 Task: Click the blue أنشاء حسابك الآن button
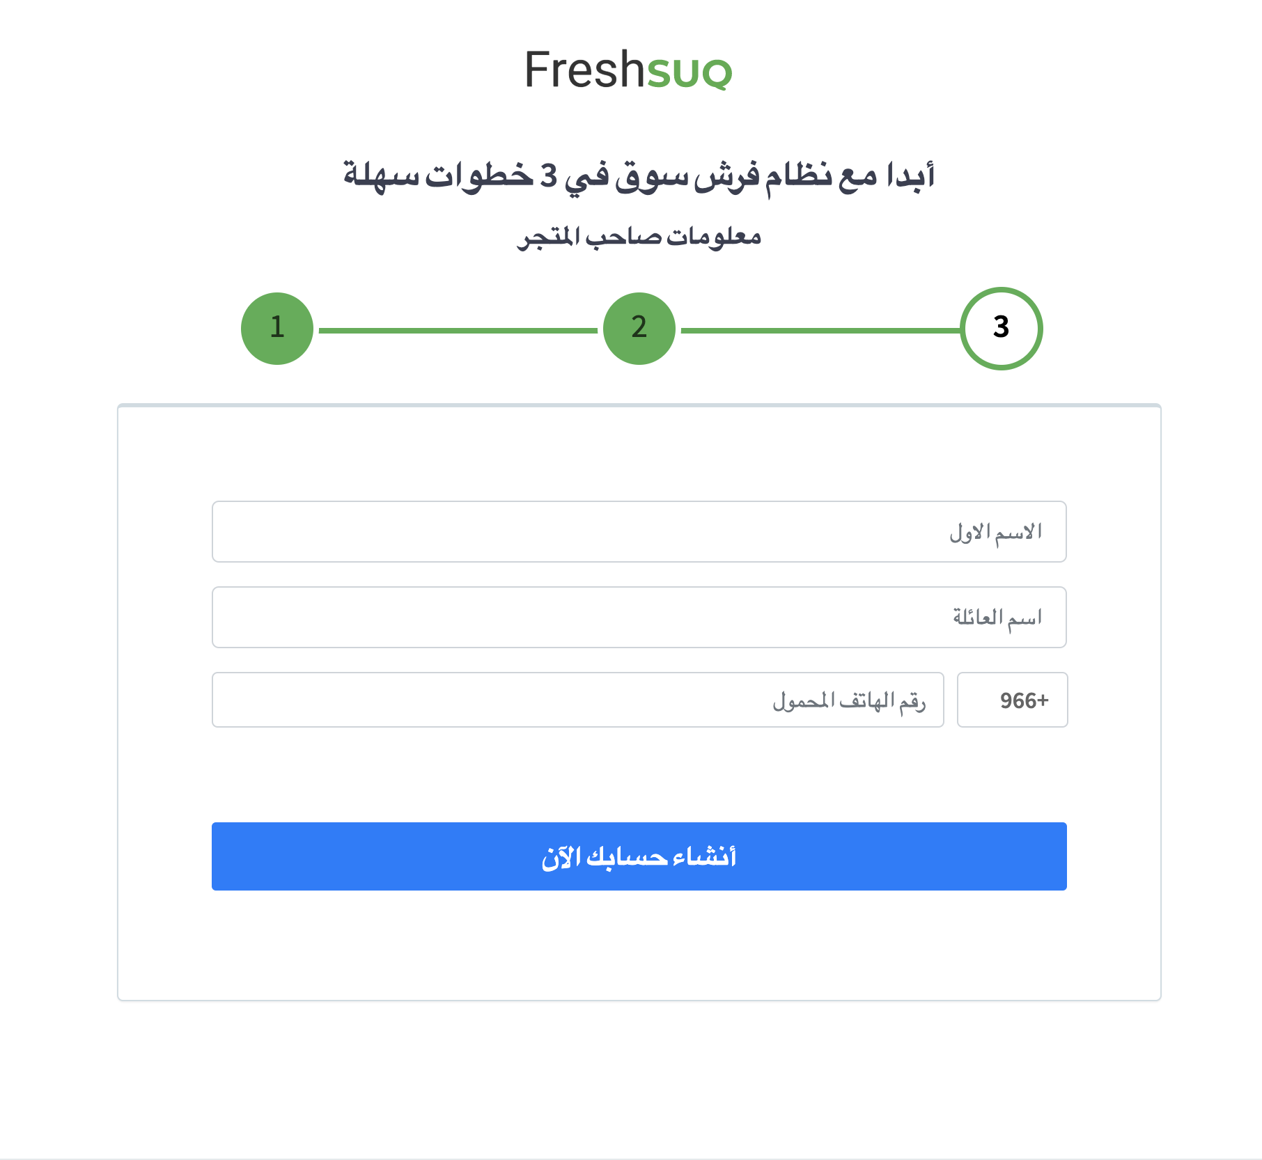[x=639, y=856]
